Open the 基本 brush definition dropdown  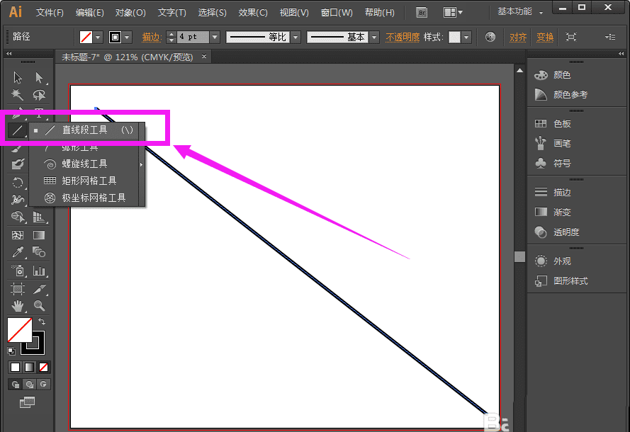(x=374, y=38)
